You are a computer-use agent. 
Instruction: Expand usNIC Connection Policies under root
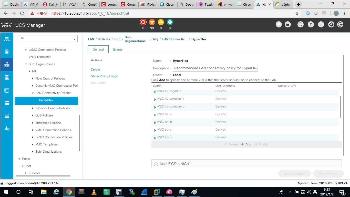[26, 50]
